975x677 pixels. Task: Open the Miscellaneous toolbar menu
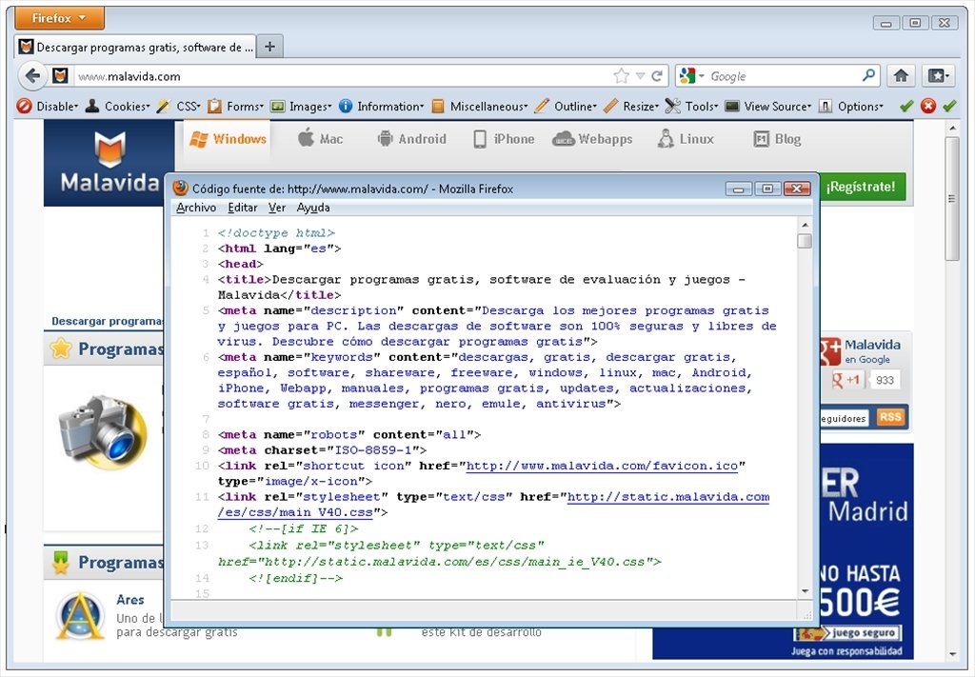[x=480, y=107]
